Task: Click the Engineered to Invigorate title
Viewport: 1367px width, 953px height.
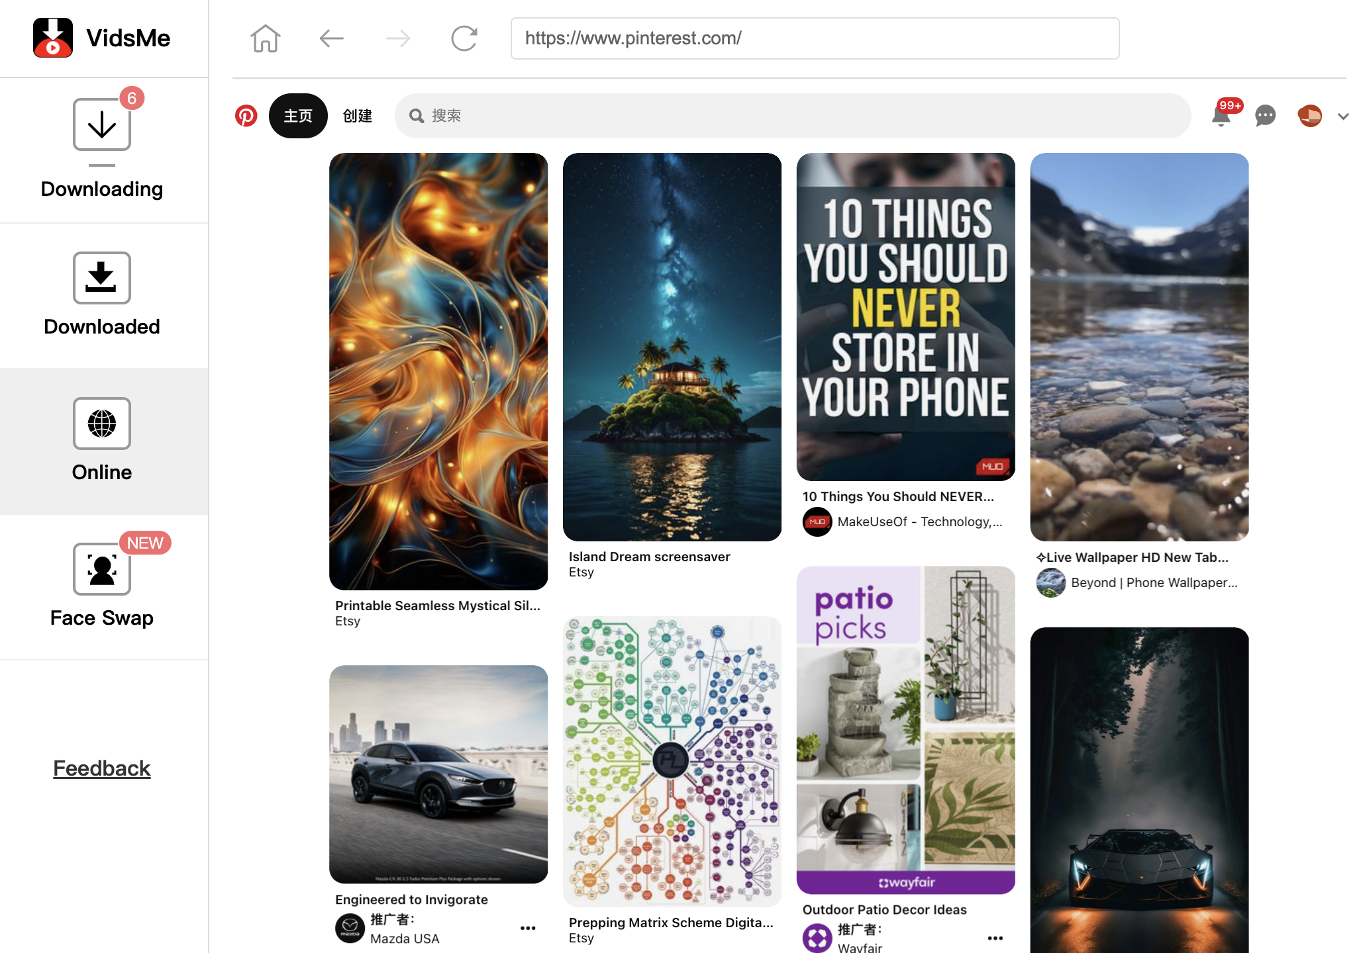Action: tap(411, 899)
